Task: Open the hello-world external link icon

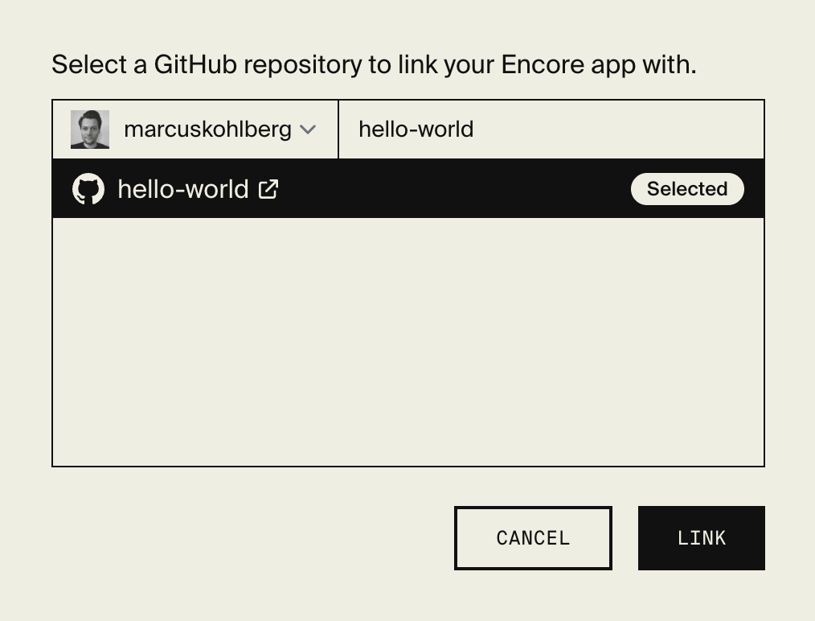Action: tap(268, 189)
